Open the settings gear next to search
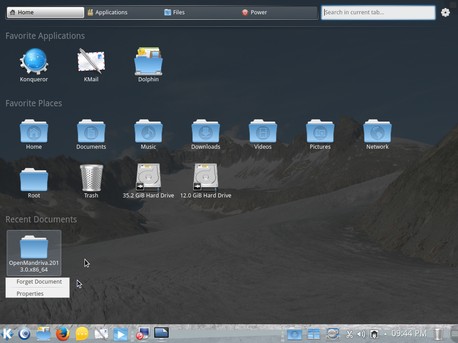 (x=445, y=13)
